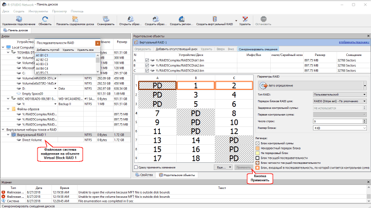371x208 pixels.
Task: Create virtual RAID toolbar icon
Action: (215, 19)
